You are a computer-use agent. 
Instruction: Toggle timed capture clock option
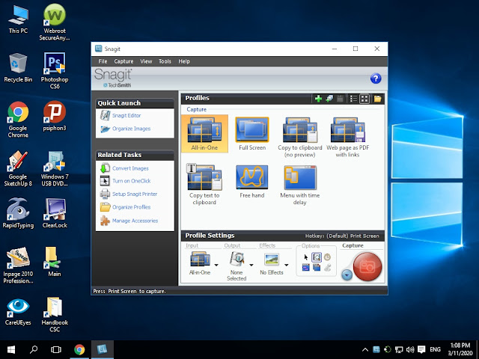[x=327, y=257]
